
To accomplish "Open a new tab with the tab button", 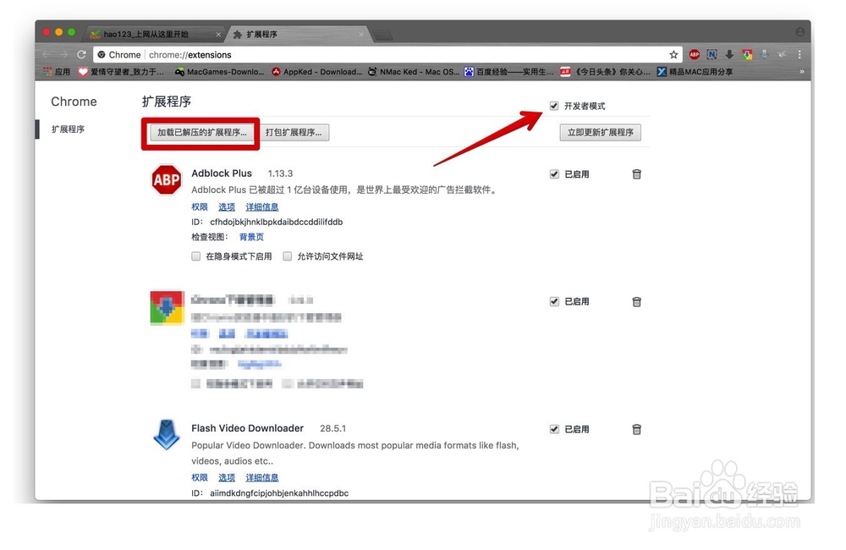I will (x=382, y=36).
